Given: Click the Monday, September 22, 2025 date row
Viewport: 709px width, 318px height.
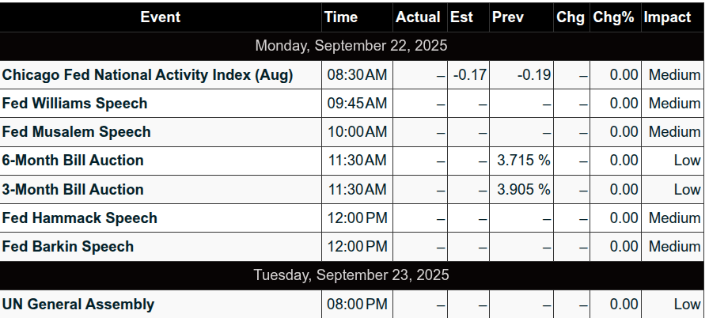Looking at the screenshot, I should (351, 46).
